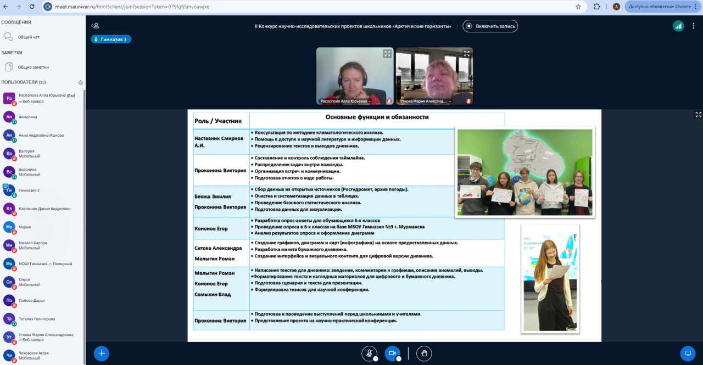Image resolution: width=703 pixels, height=365 pixels.
Task: Open the Общий чат public chat
Action: pyautogui.click(x=29, y=37)
